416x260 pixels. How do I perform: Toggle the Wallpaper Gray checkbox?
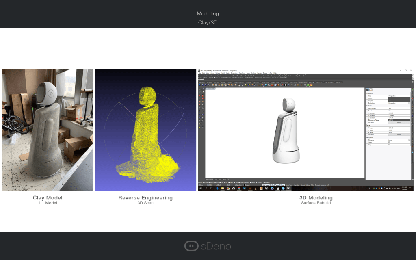389,145
